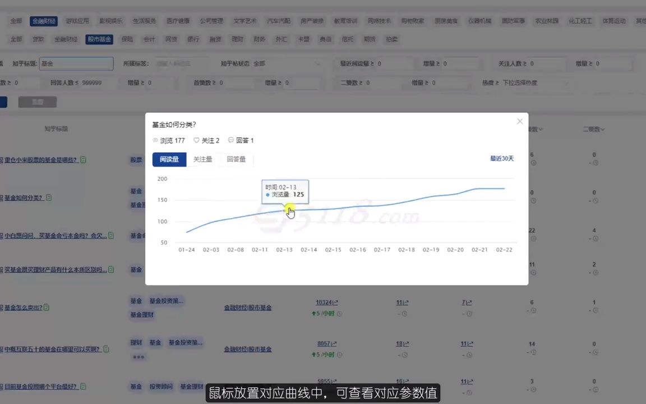Select the 医疗健康 category
Viewport: 646px width, 404px height.
click(x=178, y=21)
